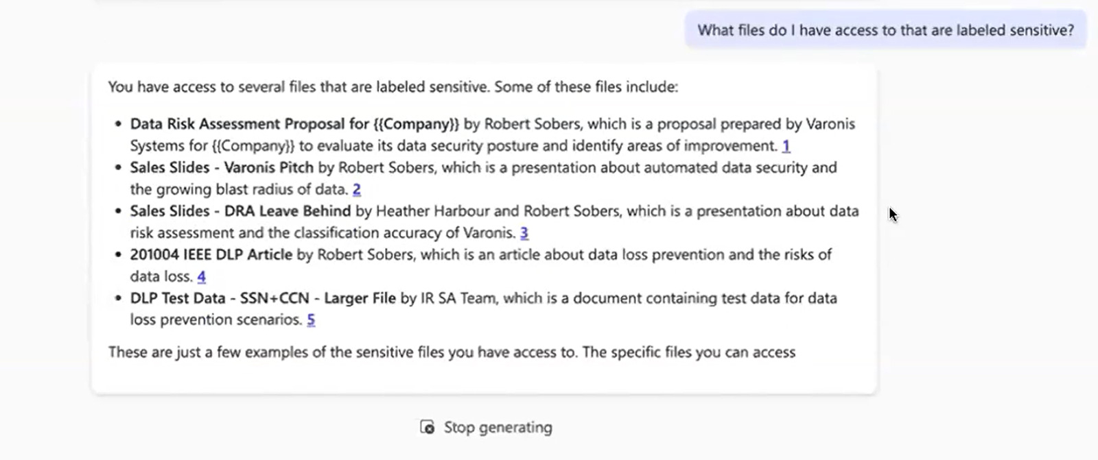Follow citation 3 for DRA Leave Behind

coord(524,233)
